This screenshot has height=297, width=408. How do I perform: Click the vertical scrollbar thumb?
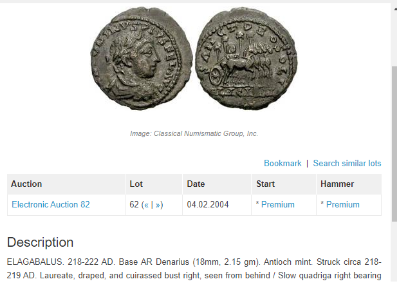click(x=394, y=144)
